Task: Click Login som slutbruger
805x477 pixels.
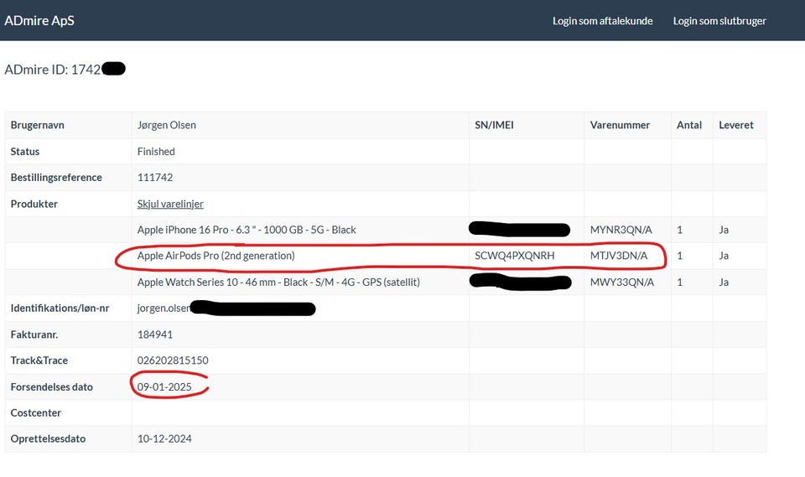Action: 719,21
